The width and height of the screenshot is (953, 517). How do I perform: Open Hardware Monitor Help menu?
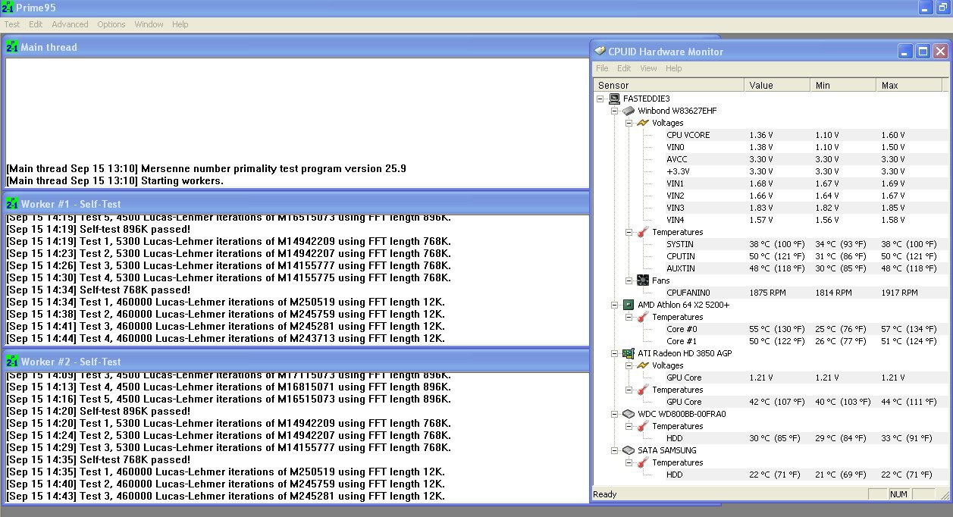pyautogui.click(x=673, y=68)
